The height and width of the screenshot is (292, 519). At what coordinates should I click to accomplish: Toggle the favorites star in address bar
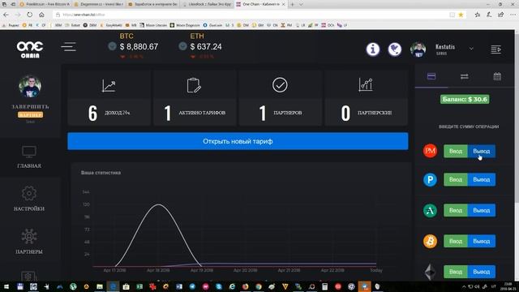[461, 15]
